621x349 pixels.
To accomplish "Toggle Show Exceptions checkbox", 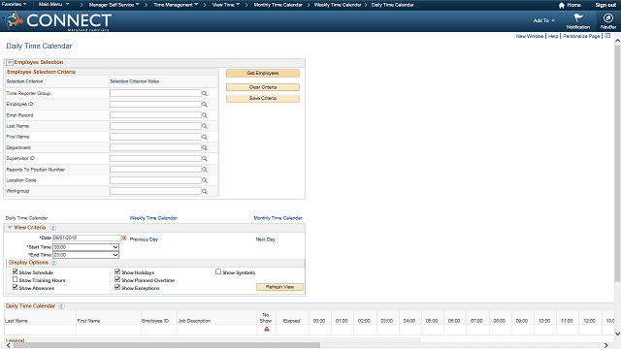I will click(x=117, y=287).
